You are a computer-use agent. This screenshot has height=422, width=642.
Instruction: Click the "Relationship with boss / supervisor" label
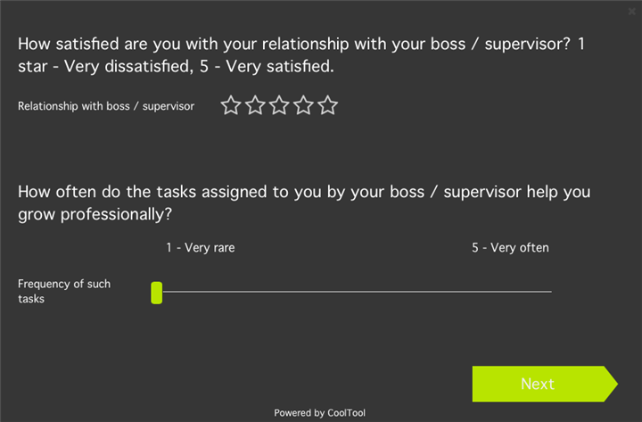[x=106, y=106]
